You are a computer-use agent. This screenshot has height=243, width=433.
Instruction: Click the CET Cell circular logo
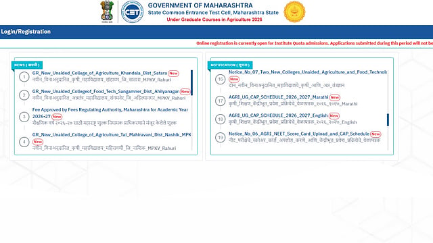click(x=133, y=12)
